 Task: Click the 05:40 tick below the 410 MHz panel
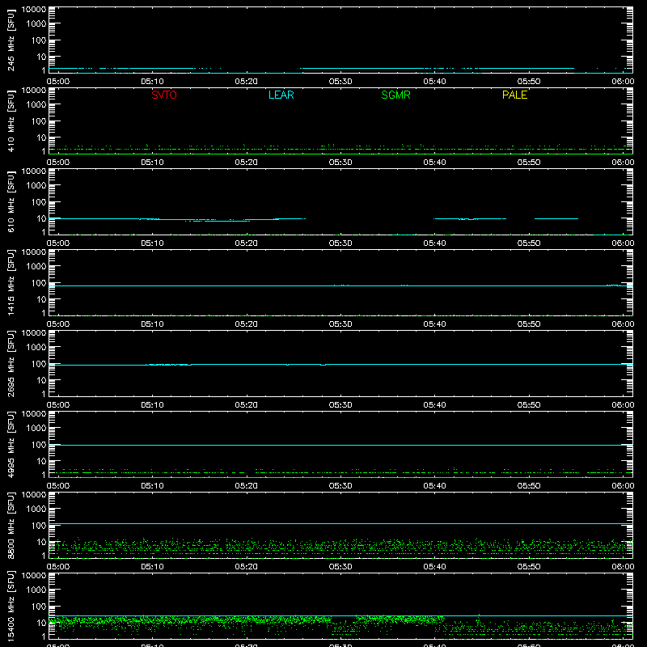coord(434,163)
